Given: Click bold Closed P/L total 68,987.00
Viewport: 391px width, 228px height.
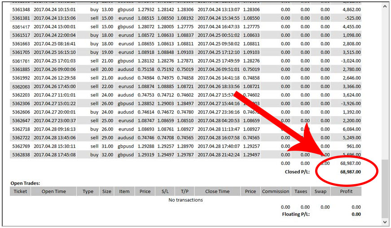Looking at the screenshot, I should (350, 172).
